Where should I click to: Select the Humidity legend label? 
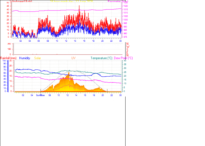[x=25, y=58]
